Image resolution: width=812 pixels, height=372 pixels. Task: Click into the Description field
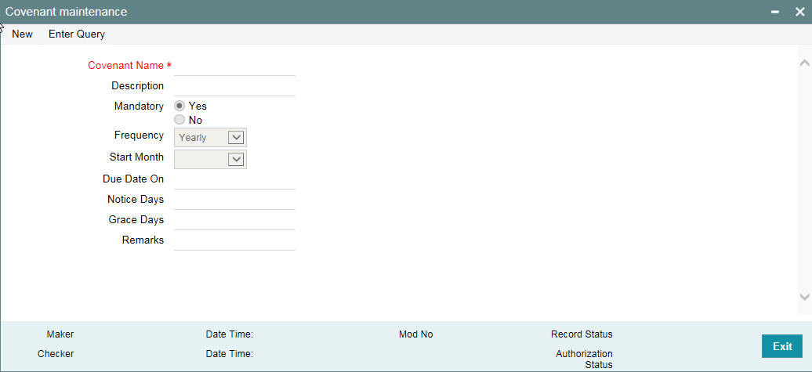click(x=234, y=86)
